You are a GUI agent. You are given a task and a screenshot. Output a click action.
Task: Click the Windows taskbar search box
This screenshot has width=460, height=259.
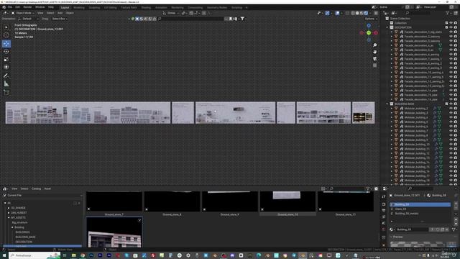click(34, 255)
